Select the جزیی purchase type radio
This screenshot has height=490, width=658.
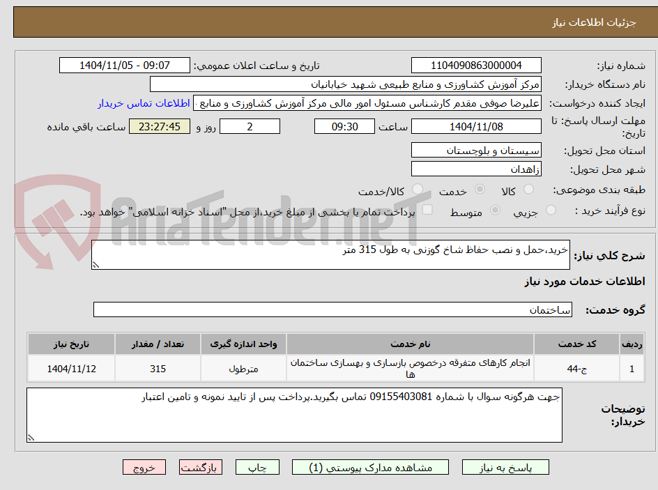pos(551,210)
